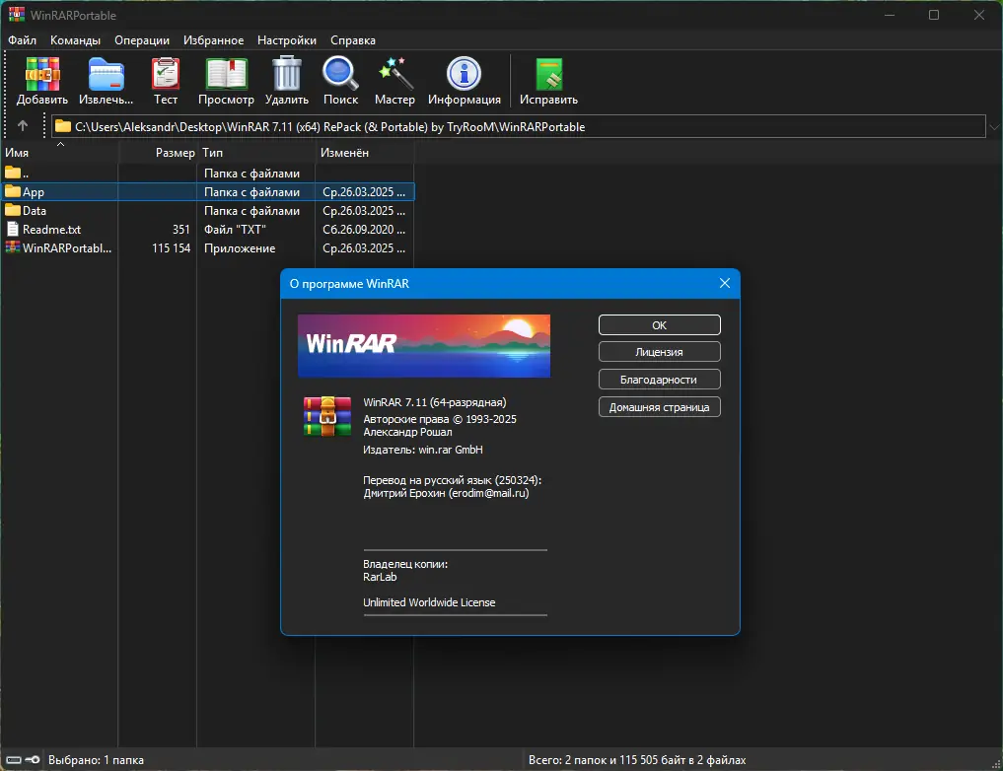The width and height of the screenshot is (1003, 771).
Task: Click the Дмитрий Ерохин email line
Action: coord(446,493)
